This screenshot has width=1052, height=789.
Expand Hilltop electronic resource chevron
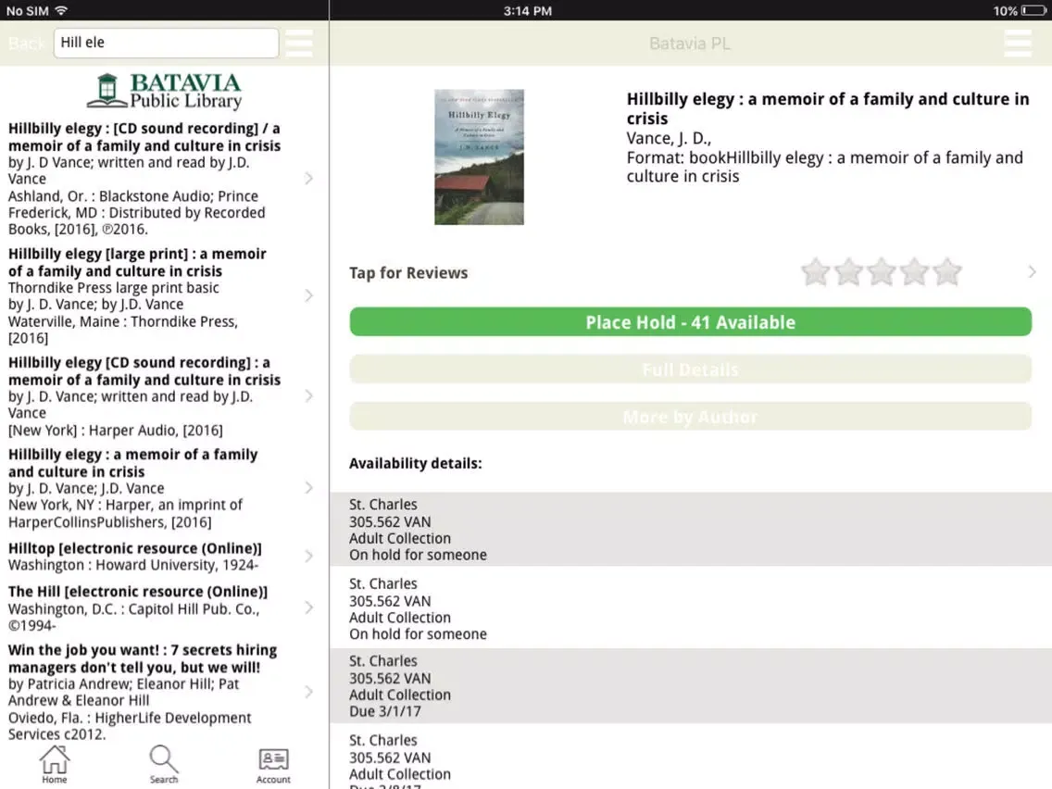pos(308,557)
